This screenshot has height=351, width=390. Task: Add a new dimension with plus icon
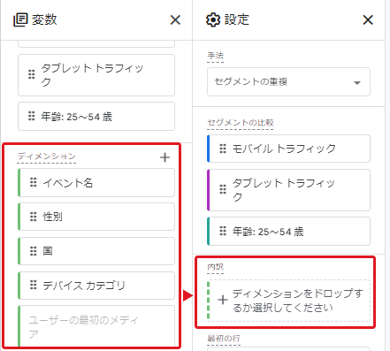click(x=164, y=157)
